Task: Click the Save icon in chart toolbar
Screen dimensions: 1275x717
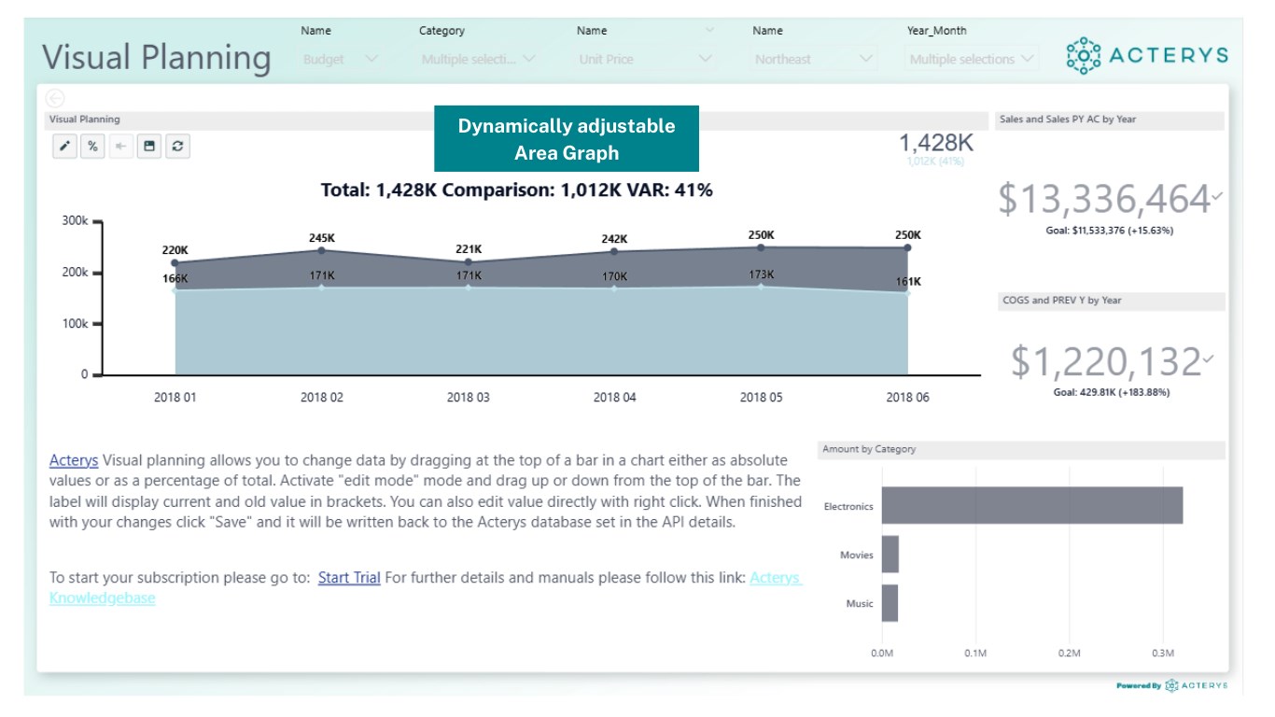Action: pos(148,146)
